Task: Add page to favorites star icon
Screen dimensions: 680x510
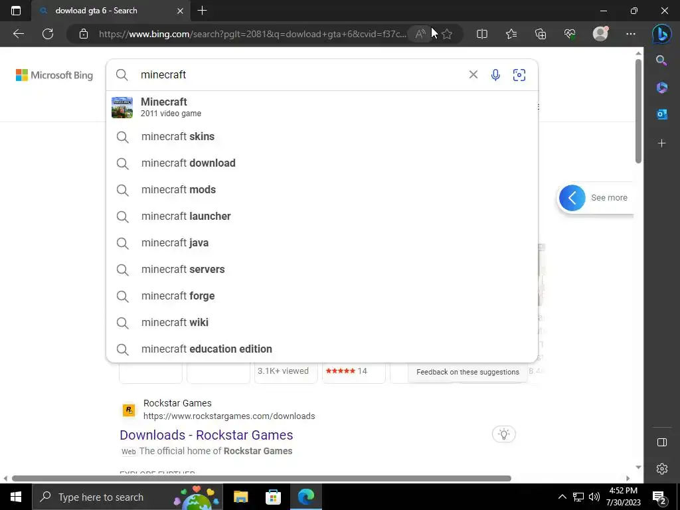Action: 447,34
